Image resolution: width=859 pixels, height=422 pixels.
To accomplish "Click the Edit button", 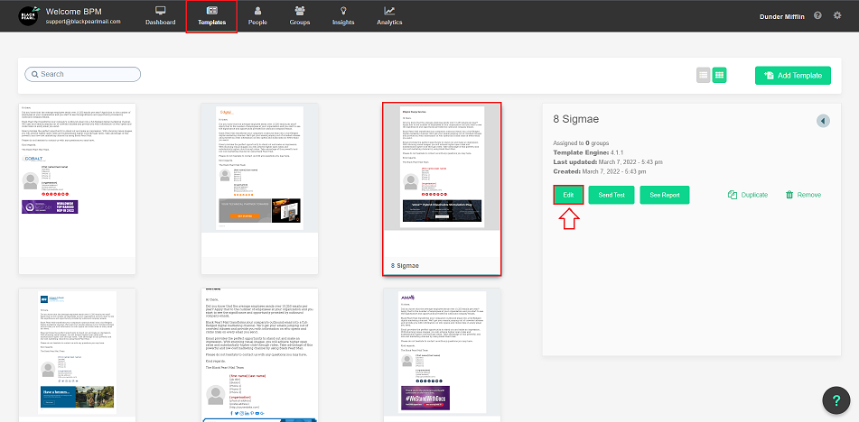I will tap(567, 195).
